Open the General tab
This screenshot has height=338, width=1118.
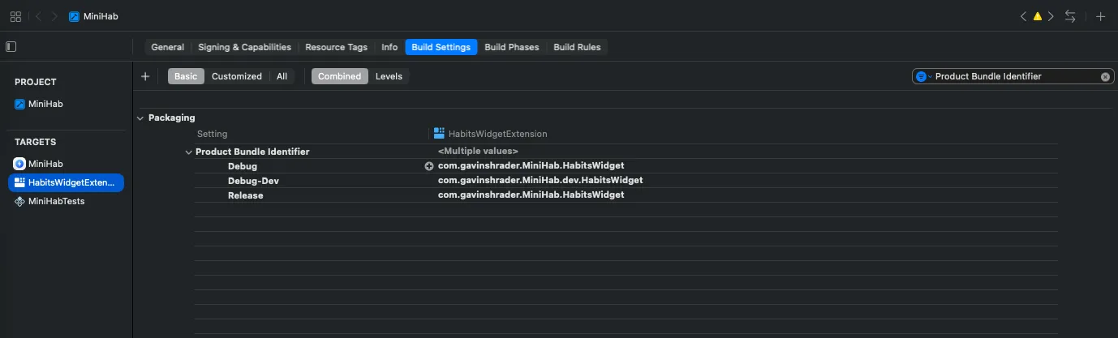[x=168, y=47]
